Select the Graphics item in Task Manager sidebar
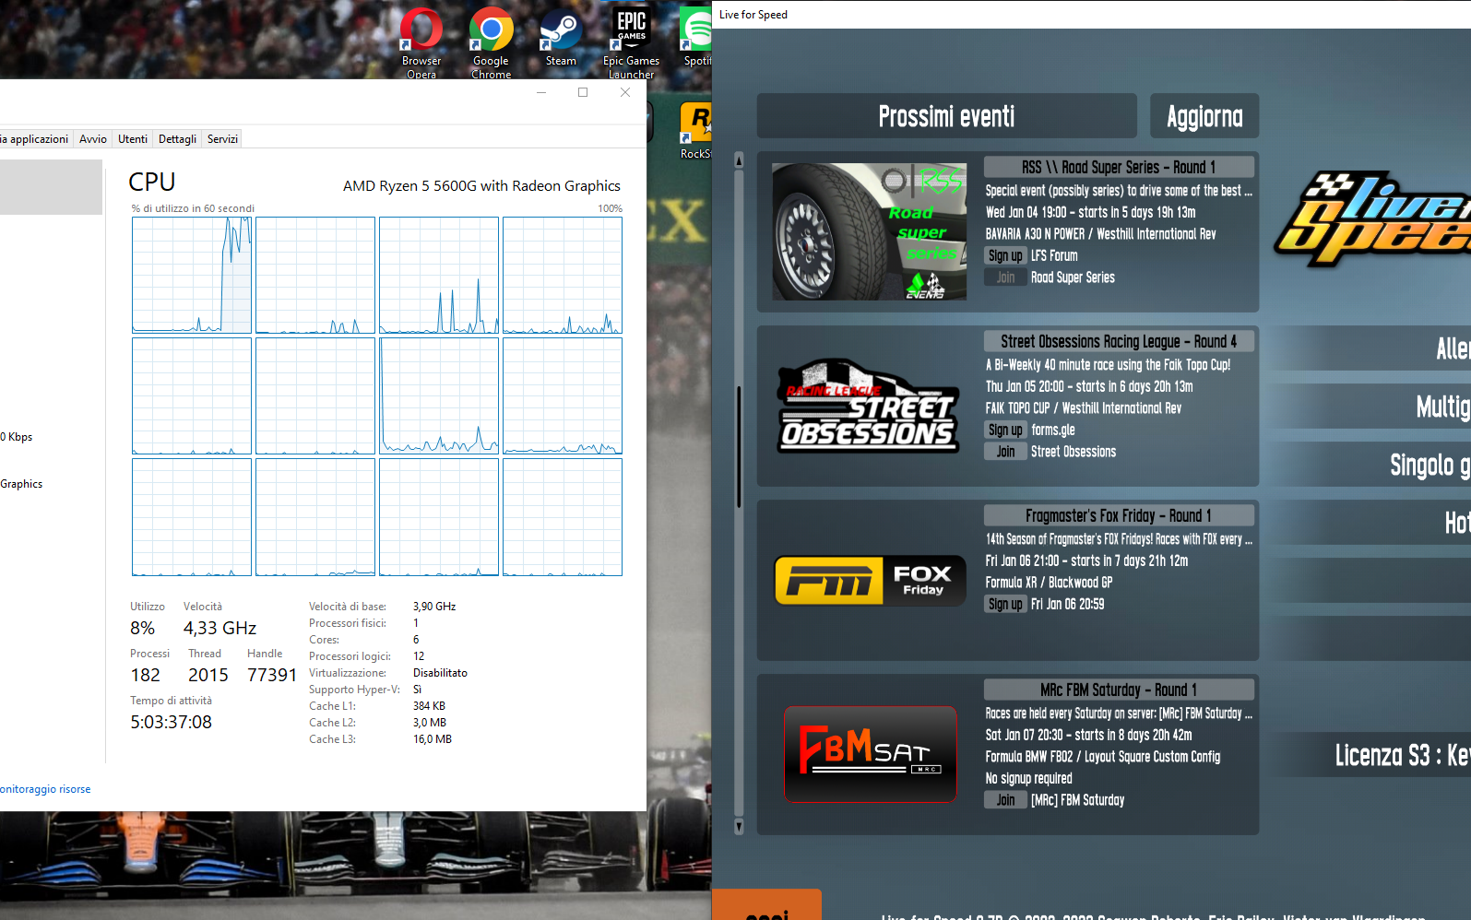1471x920 pixels. tap(21, 484)
